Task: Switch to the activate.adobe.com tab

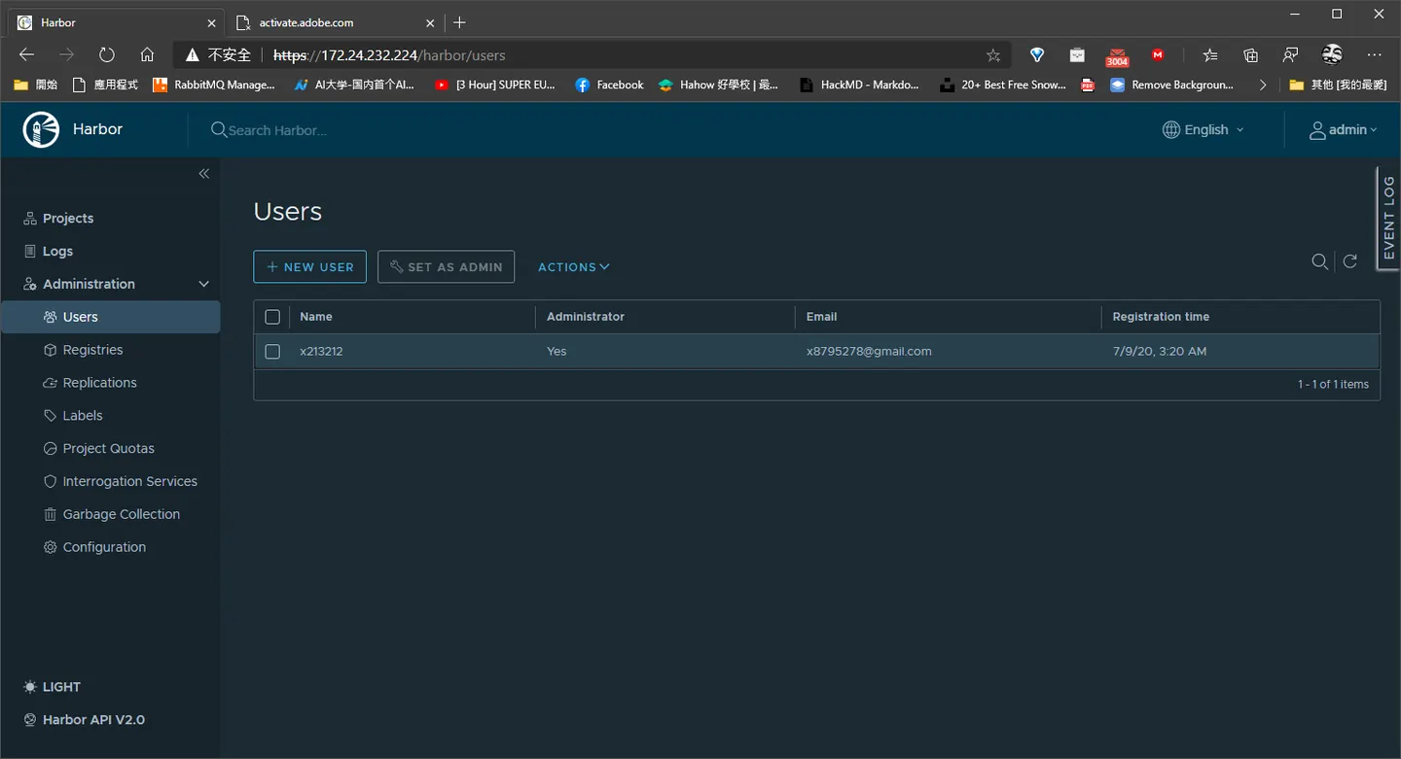Action: pyautogui.click(x=333, y=22)
